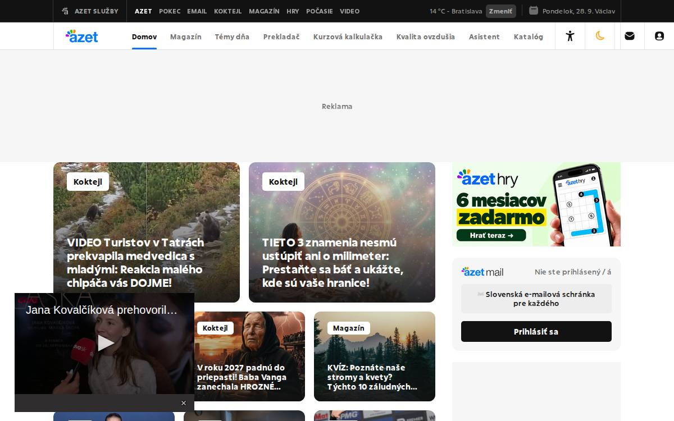Viewport: 674px width, 421px height.
Task: Click Magazín tag on quiz article
Action: click(x=348, y=328)
